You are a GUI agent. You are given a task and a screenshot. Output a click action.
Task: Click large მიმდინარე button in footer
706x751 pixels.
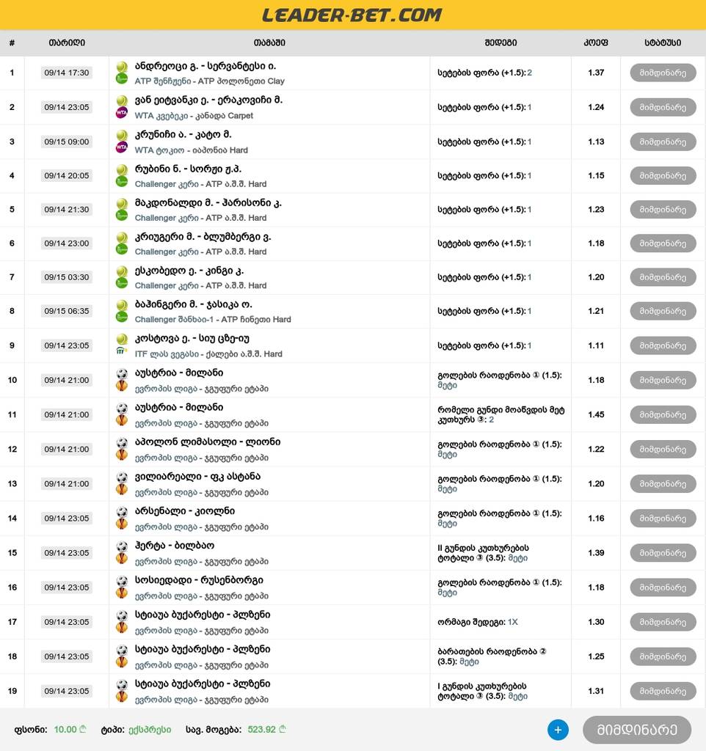(637, 730)
